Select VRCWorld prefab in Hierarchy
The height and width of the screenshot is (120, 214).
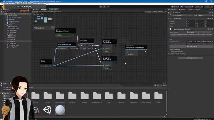[11, 23]
